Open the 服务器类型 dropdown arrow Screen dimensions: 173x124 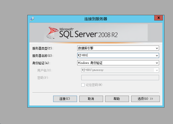157,48
